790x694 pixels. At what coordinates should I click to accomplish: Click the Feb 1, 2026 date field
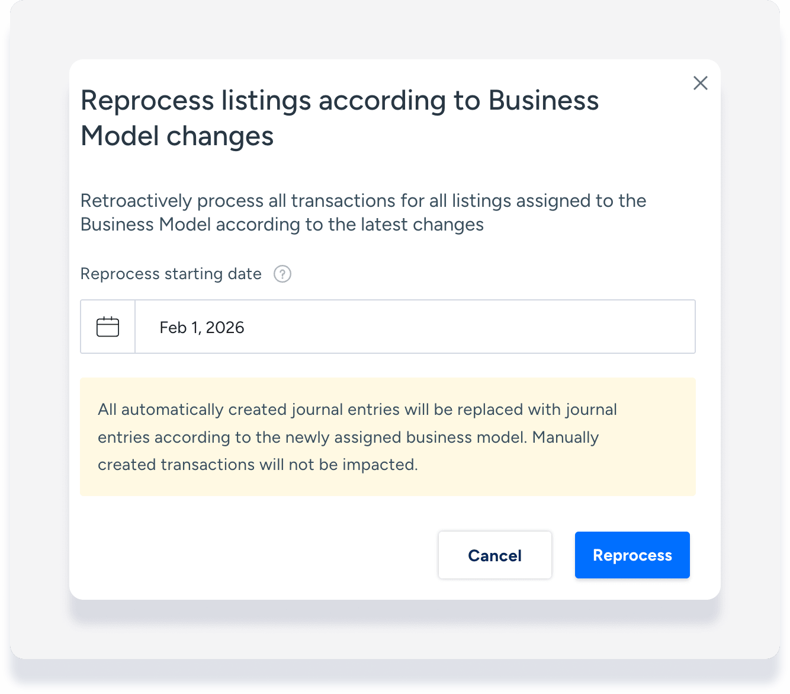[202, 328]
